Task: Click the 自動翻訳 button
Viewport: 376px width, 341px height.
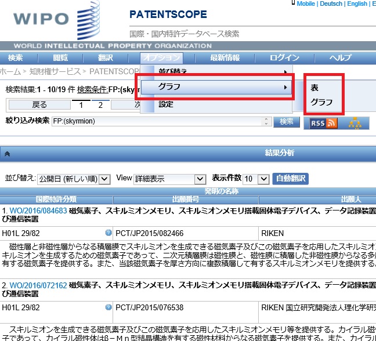Action: [x=290, y=179]
